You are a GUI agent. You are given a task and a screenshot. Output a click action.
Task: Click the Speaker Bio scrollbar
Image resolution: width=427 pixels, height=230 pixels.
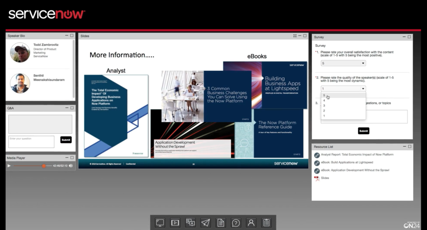click(73, 70)
